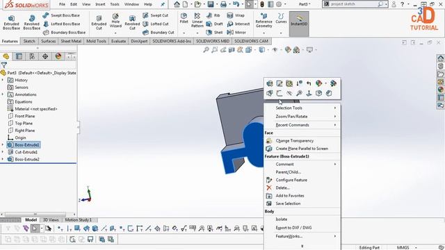Screen dimensions: 445x250
Task: Select the Boundary Cut tool
Action: [159, 33]
